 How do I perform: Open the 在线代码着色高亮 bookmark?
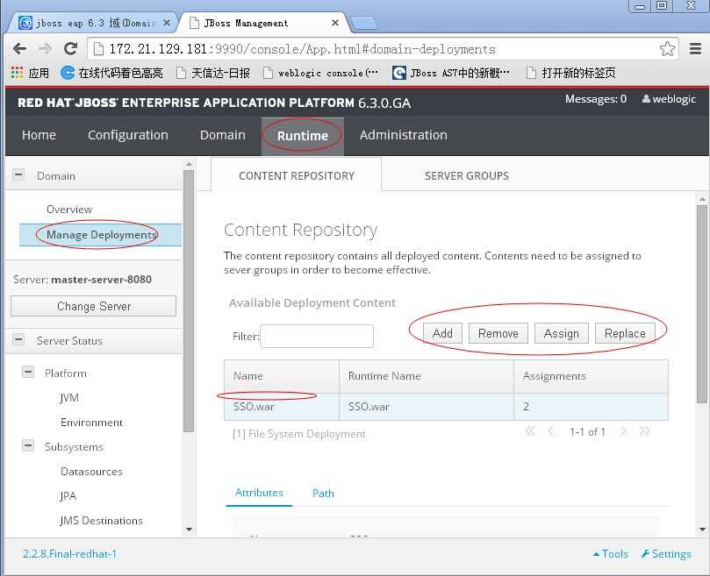point(111,73)
